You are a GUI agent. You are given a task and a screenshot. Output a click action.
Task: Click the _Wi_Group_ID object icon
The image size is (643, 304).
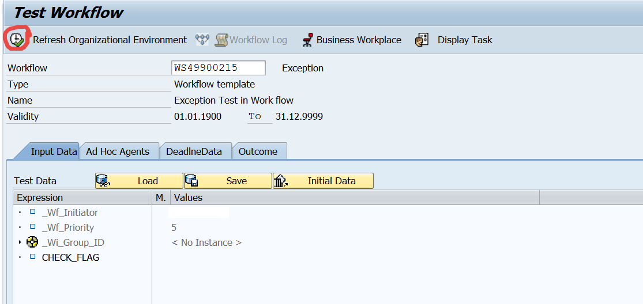32,242
